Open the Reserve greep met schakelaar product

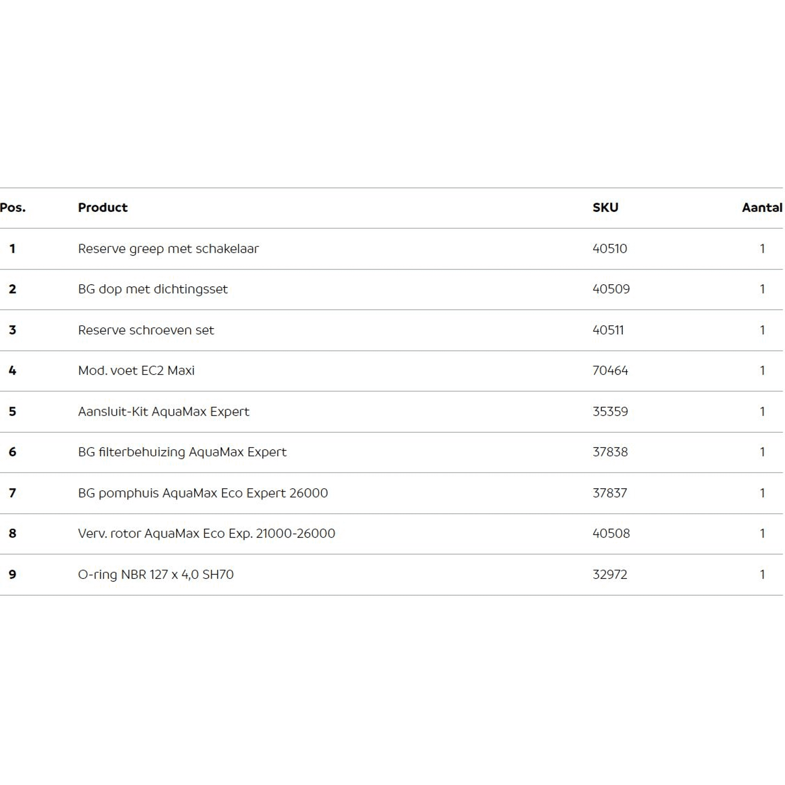(x=168, y=249)
